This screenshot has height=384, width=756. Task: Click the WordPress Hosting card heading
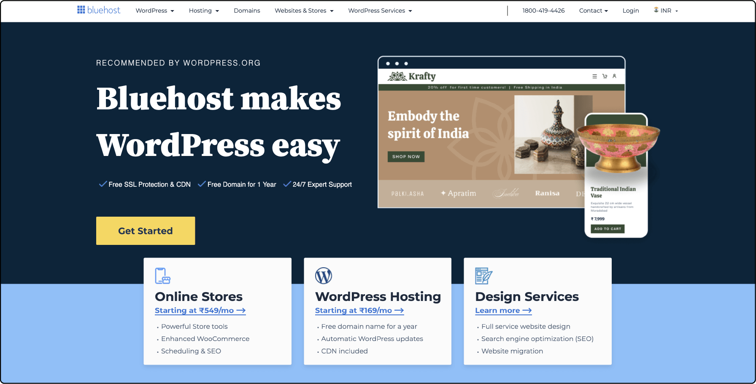click(x=378, y=296)
